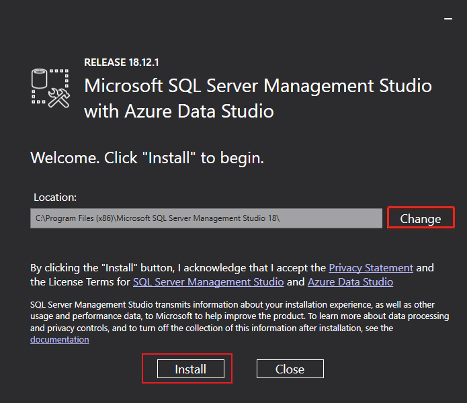The height and width of the screenshot is (403, 467).
Task: Minimize the installer window
Action: pos(448,20)
